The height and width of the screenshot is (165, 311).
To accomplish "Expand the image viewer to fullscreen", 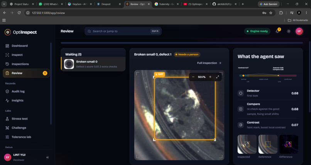I will [x=218, y=77].
